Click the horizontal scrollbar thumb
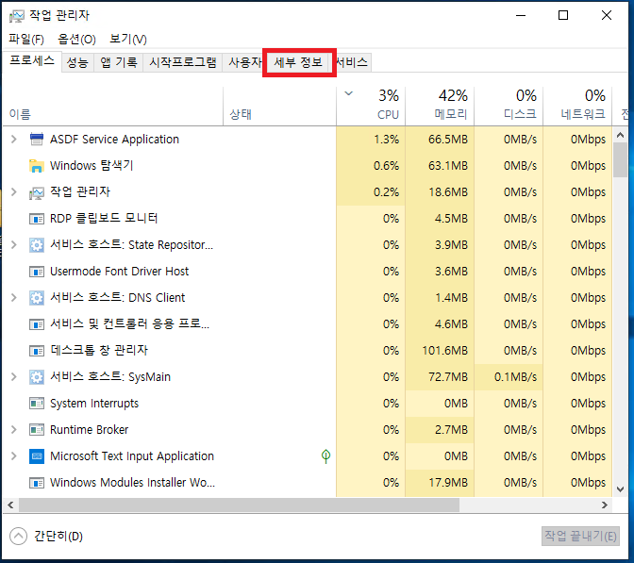The height and width of the screenshot is (563, 634). [x=239, y=505]
